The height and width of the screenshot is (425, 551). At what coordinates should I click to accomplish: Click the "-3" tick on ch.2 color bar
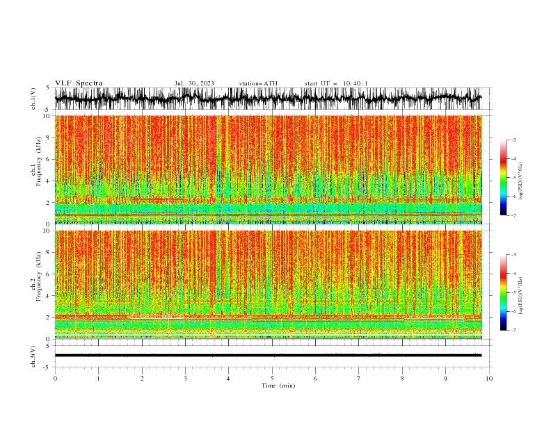pyautogui.click(x=513, y=255)
